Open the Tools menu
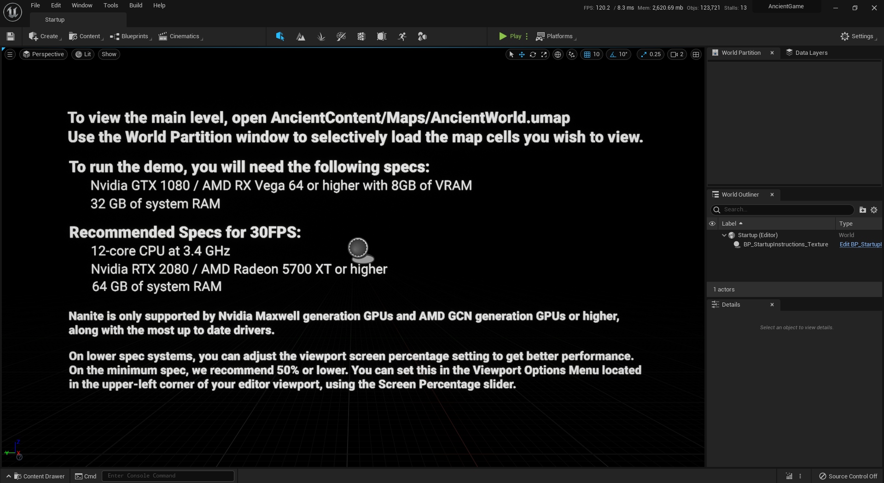The height and width of the screenshot is (483, 884). [x=110, y=6]
